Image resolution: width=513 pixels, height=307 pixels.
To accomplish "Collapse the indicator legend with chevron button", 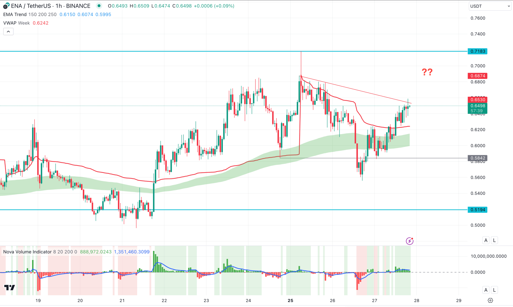I will click(x=8, y=32).
